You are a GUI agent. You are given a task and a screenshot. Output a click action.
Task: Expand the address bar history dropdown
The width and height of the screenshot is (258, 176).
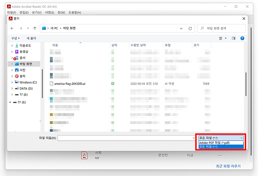(181, 28)
